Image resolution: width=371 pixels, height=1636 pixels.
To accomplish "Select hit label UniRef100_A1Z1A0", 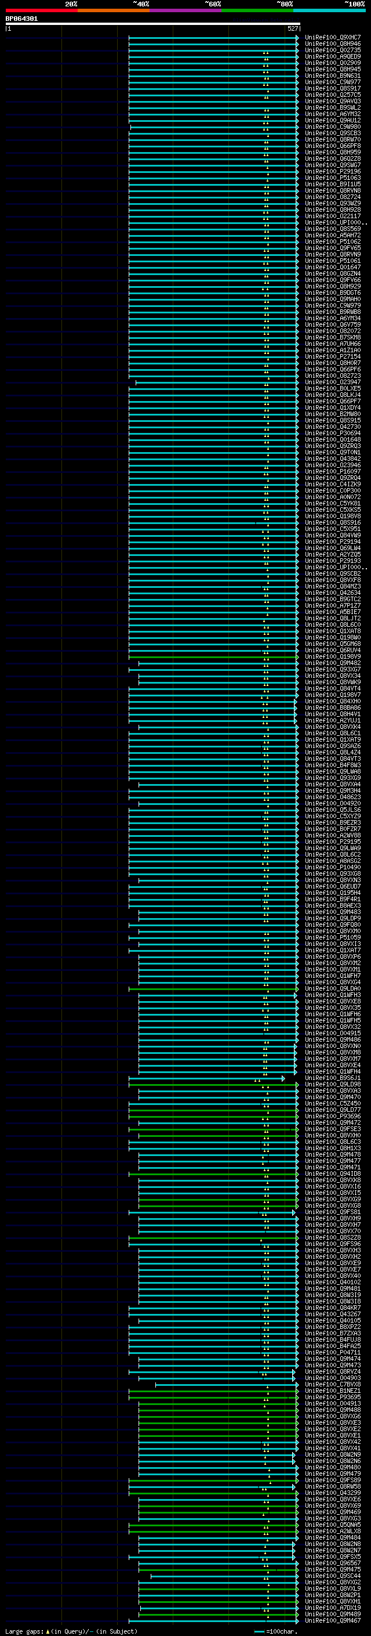I will (x=333, y=350).
